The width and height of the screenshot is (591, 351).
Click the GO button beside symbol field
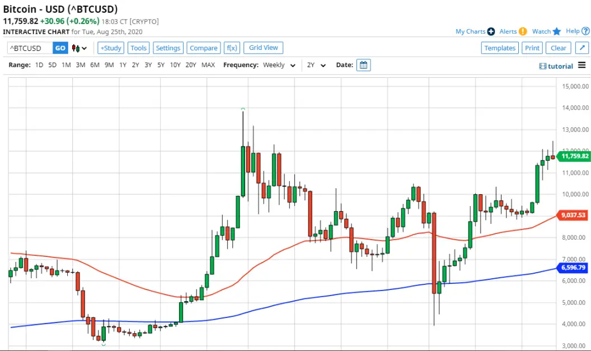pyautogui.click(x=60, y=48)
